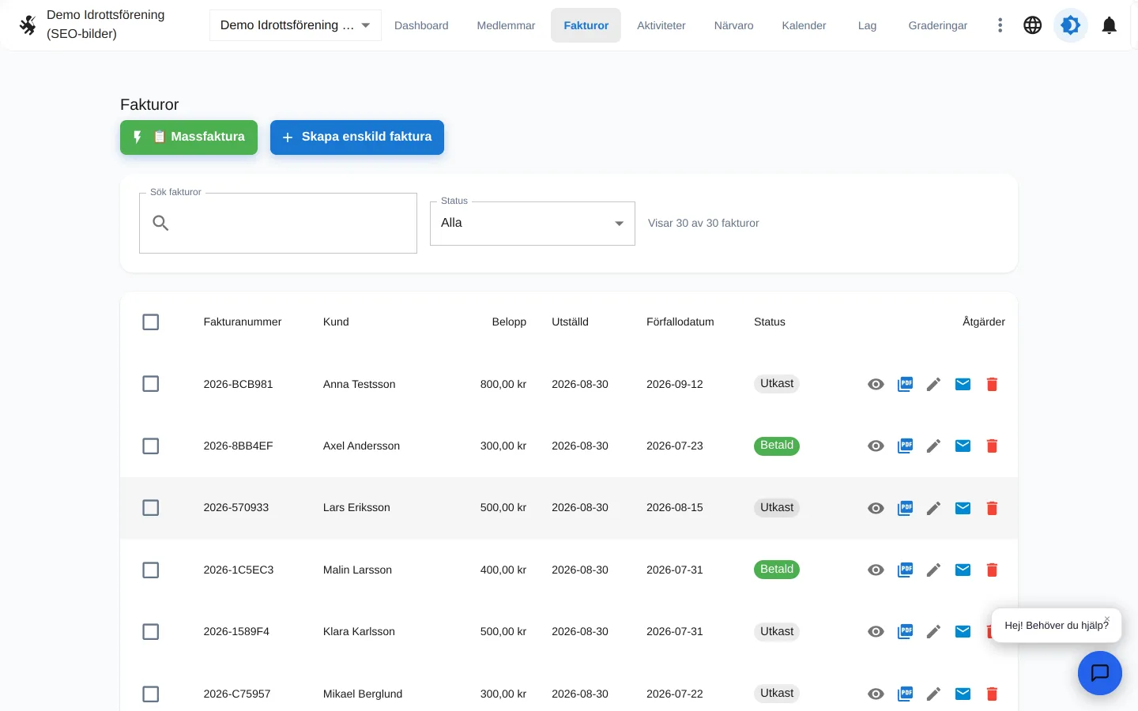Open the three-dot more menu
The height and width of the screenshot is (711, 1138).
point(1000,25)
